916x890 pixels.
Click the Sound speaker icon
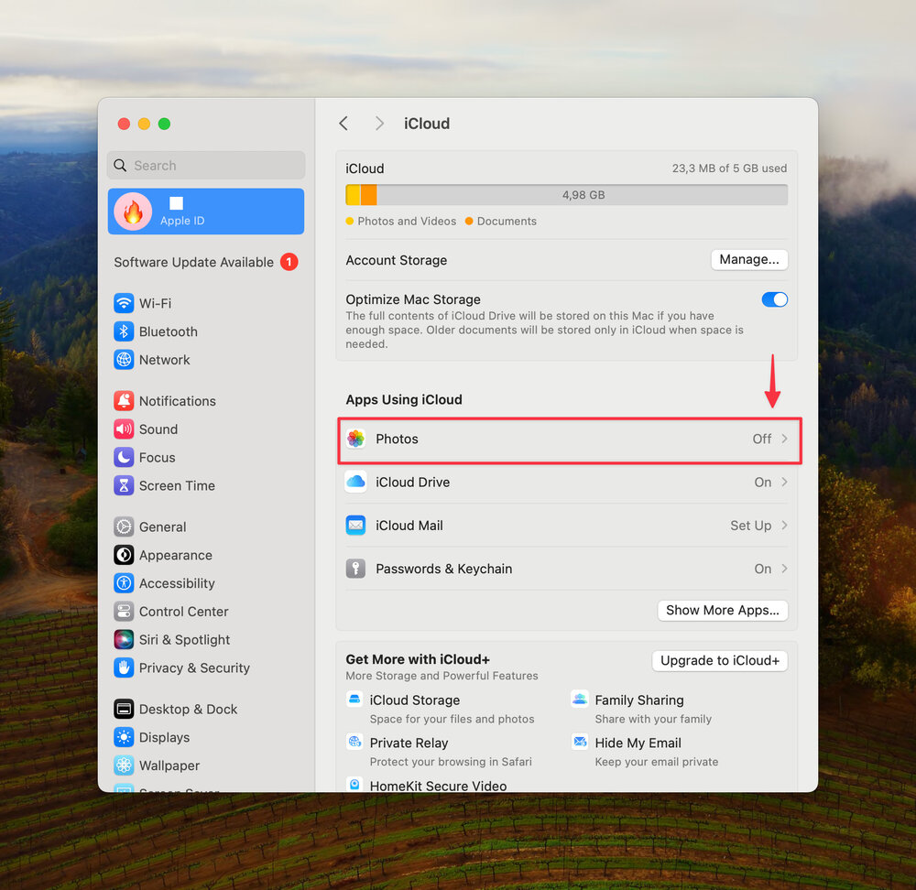[124, 429]
